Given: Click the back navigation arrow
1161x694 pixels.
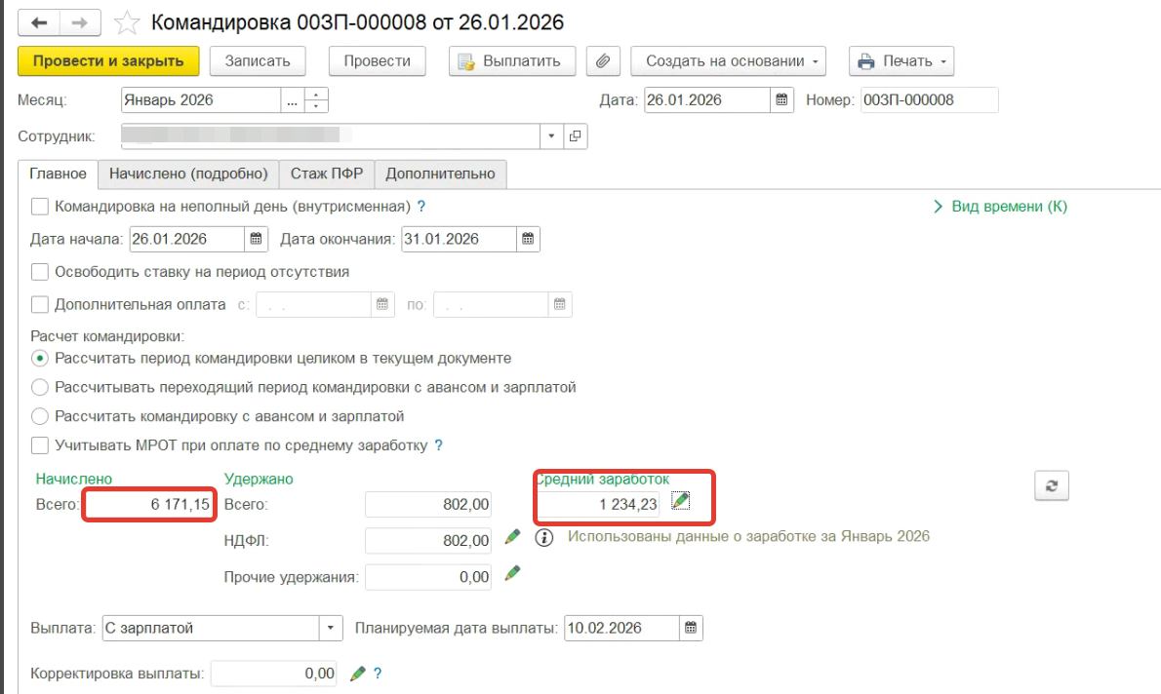Looking at the screenshot, I should [x=41, y=21].
